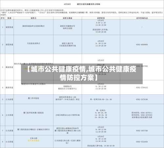Click the '序号' column header
The image size is (164, 148).
coord(3,18)
